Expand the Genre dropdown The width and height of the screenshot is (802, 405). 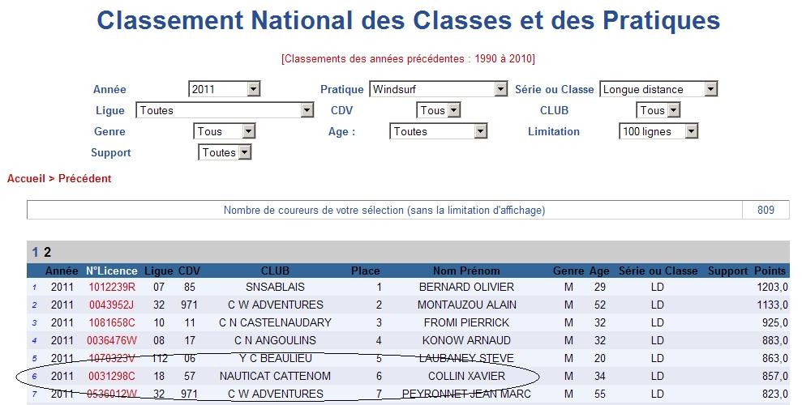(225, 131)
